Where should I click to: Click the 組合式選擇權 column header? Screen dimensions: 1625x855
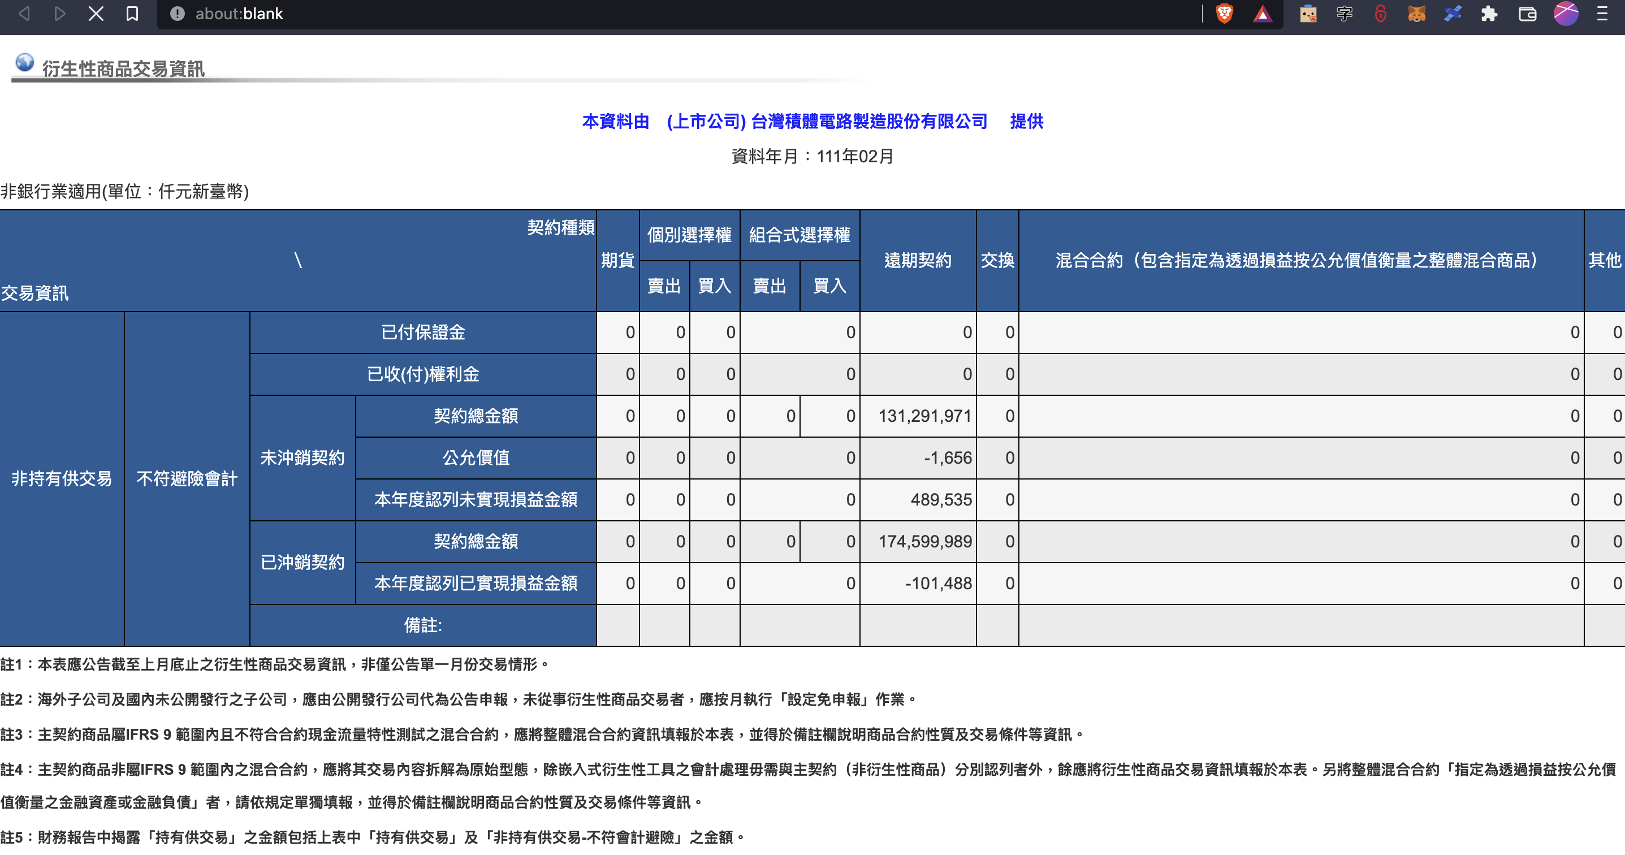tap(799, 235)
